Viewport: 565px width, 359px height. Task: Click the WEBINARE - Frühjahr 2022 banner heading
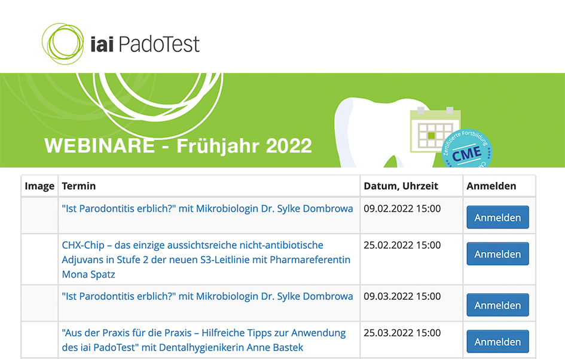178,146
